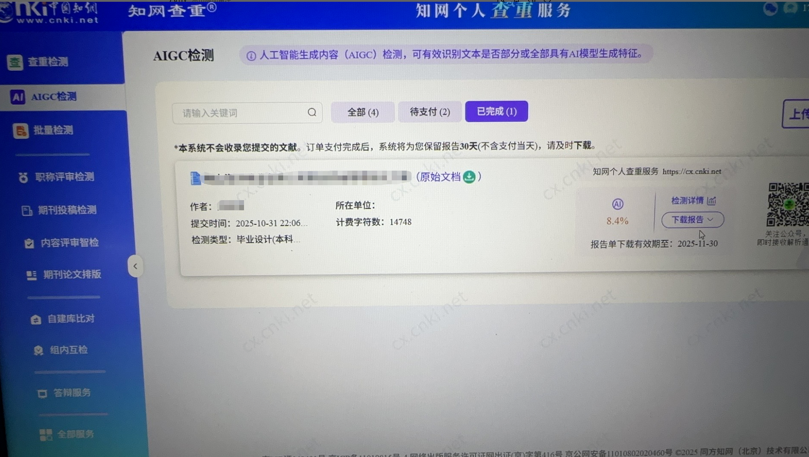Click the blue document file icon

pos(196,178)
